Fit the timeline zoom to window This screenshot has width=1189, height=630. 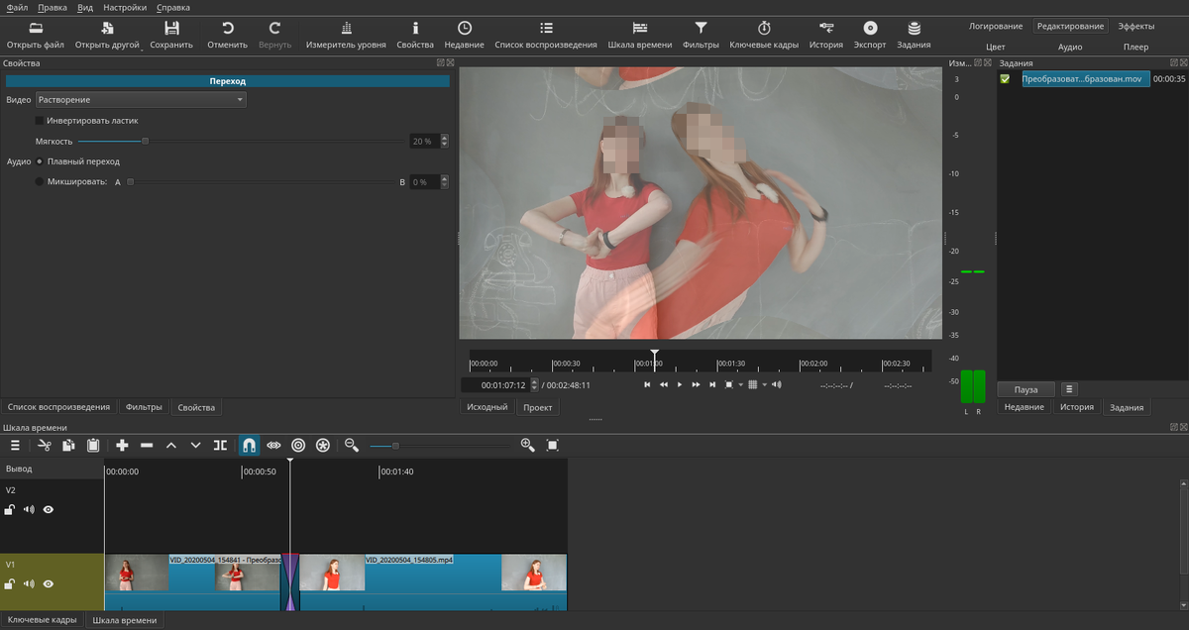(553, 446)
